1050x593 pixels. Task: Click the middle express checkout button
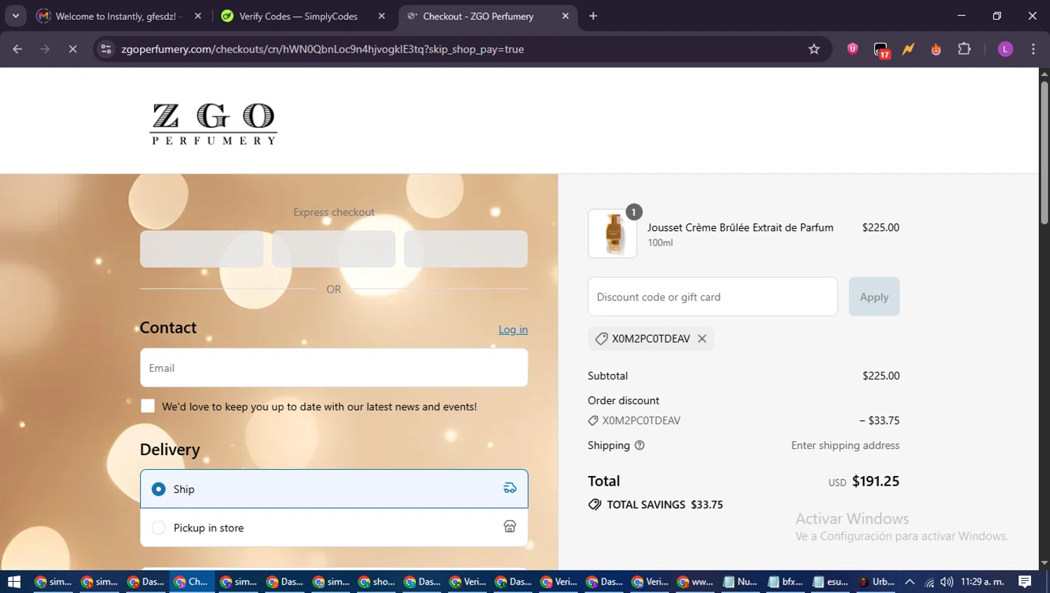334,249
